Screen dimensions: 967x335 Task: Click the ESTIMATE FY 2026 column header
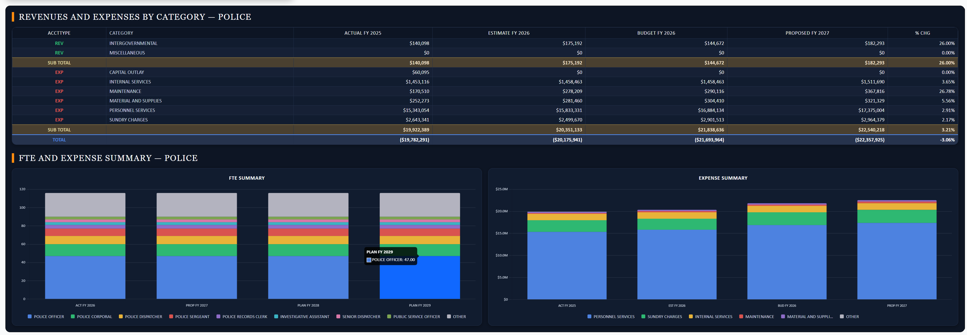tap(509, 33)
